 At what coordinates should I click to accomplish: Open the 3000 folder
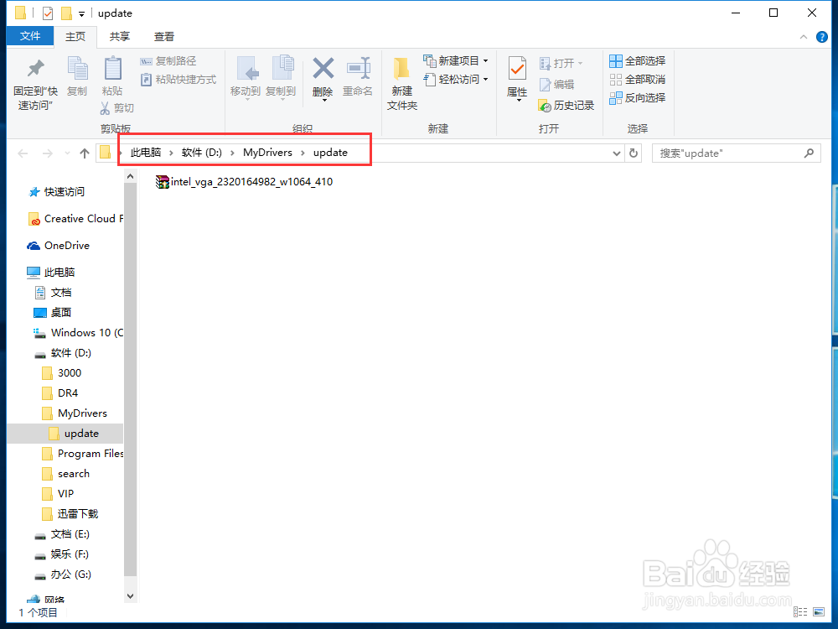tap(62, 373)
